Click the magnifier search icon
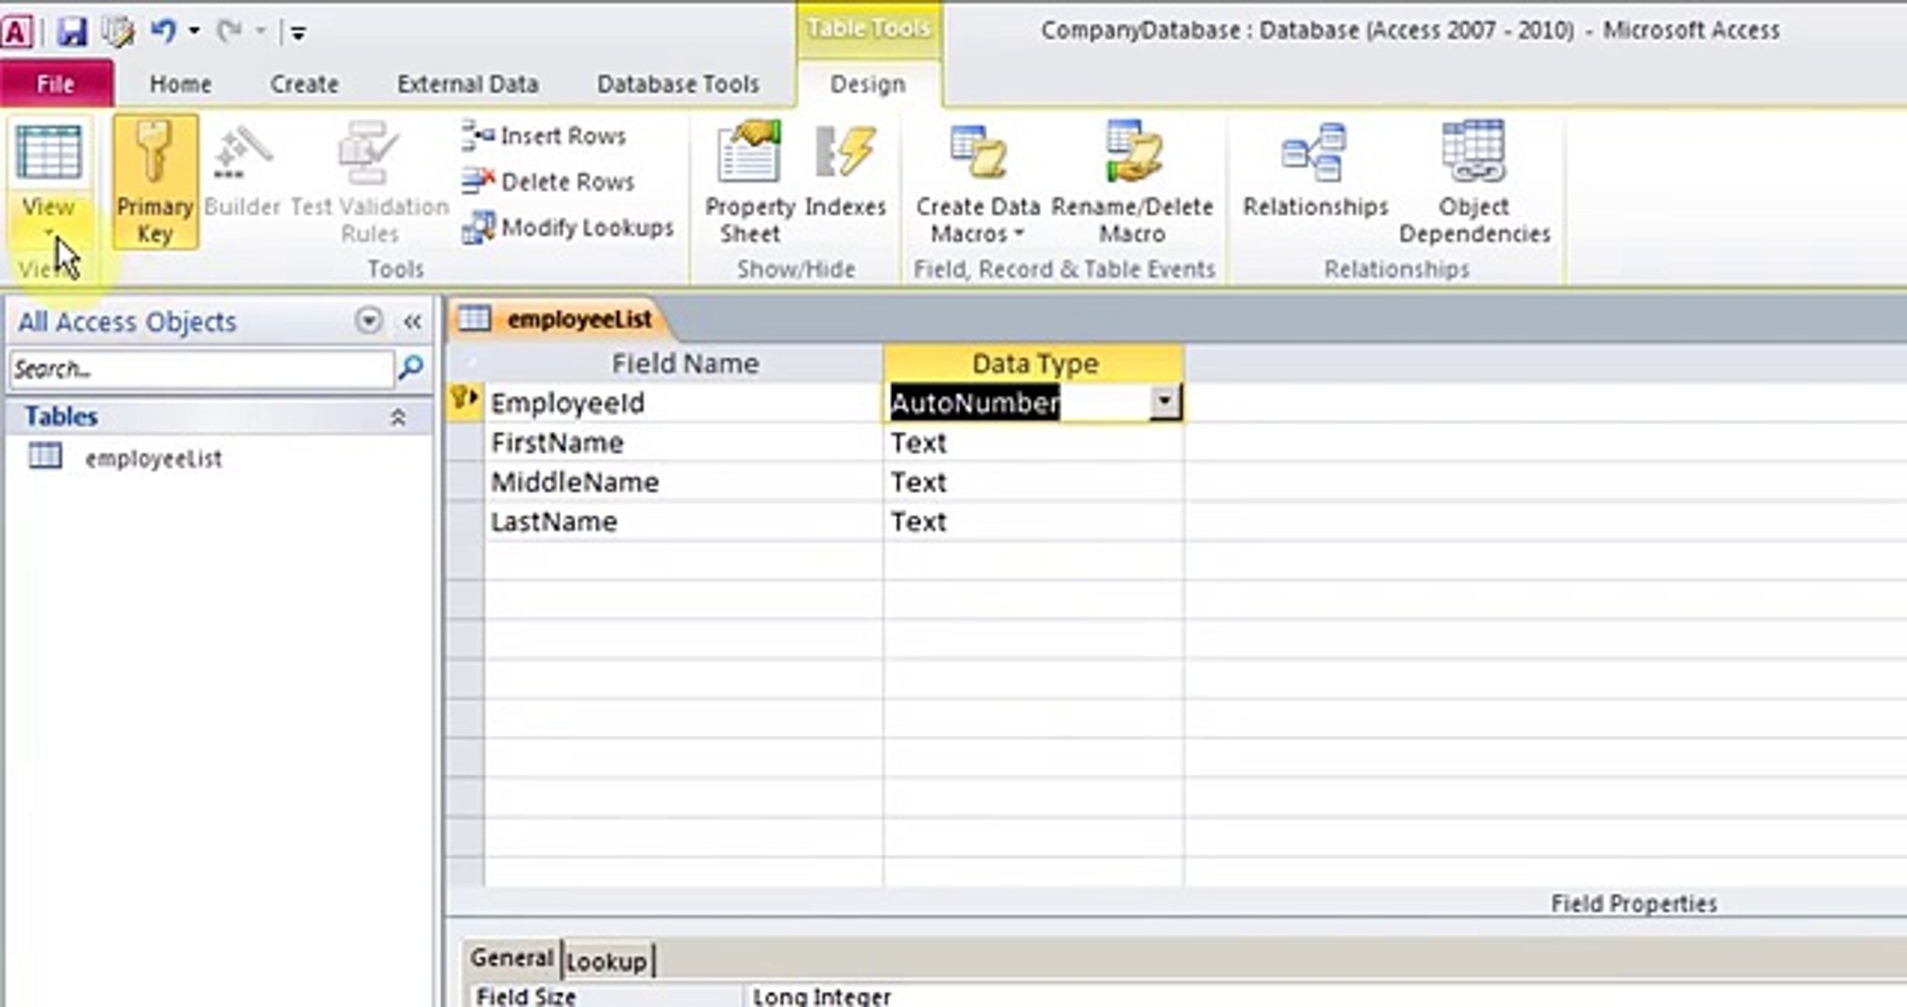This screenshot has height=1007, width=1907. [x=411, y=368]
